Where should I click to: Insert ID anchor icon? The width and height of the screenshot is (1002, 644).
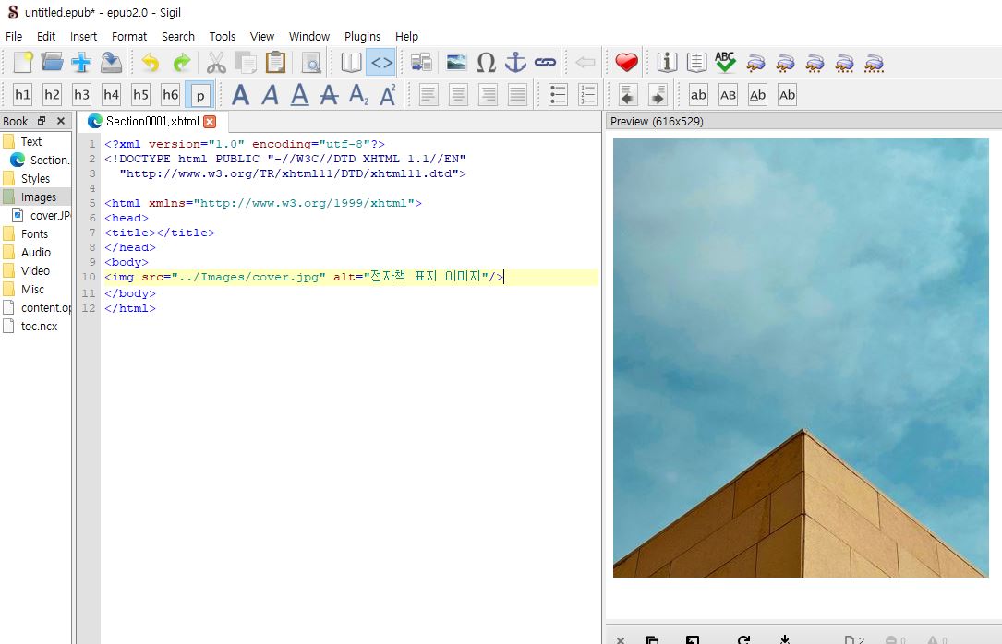[515, 63]
